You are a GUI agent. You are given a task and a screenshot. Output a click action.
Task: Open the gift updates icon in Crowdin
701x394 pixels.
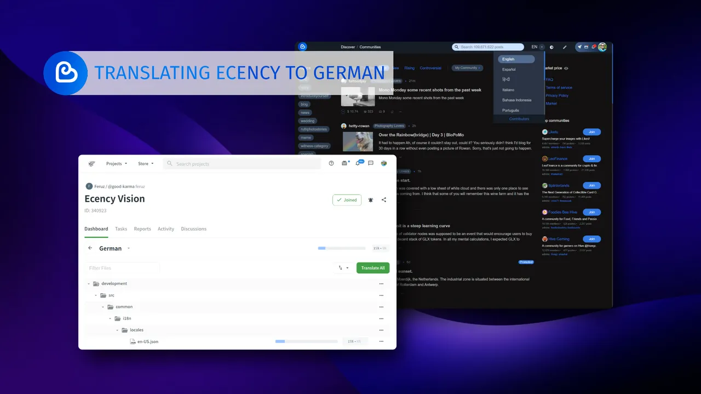coord(344,163)
